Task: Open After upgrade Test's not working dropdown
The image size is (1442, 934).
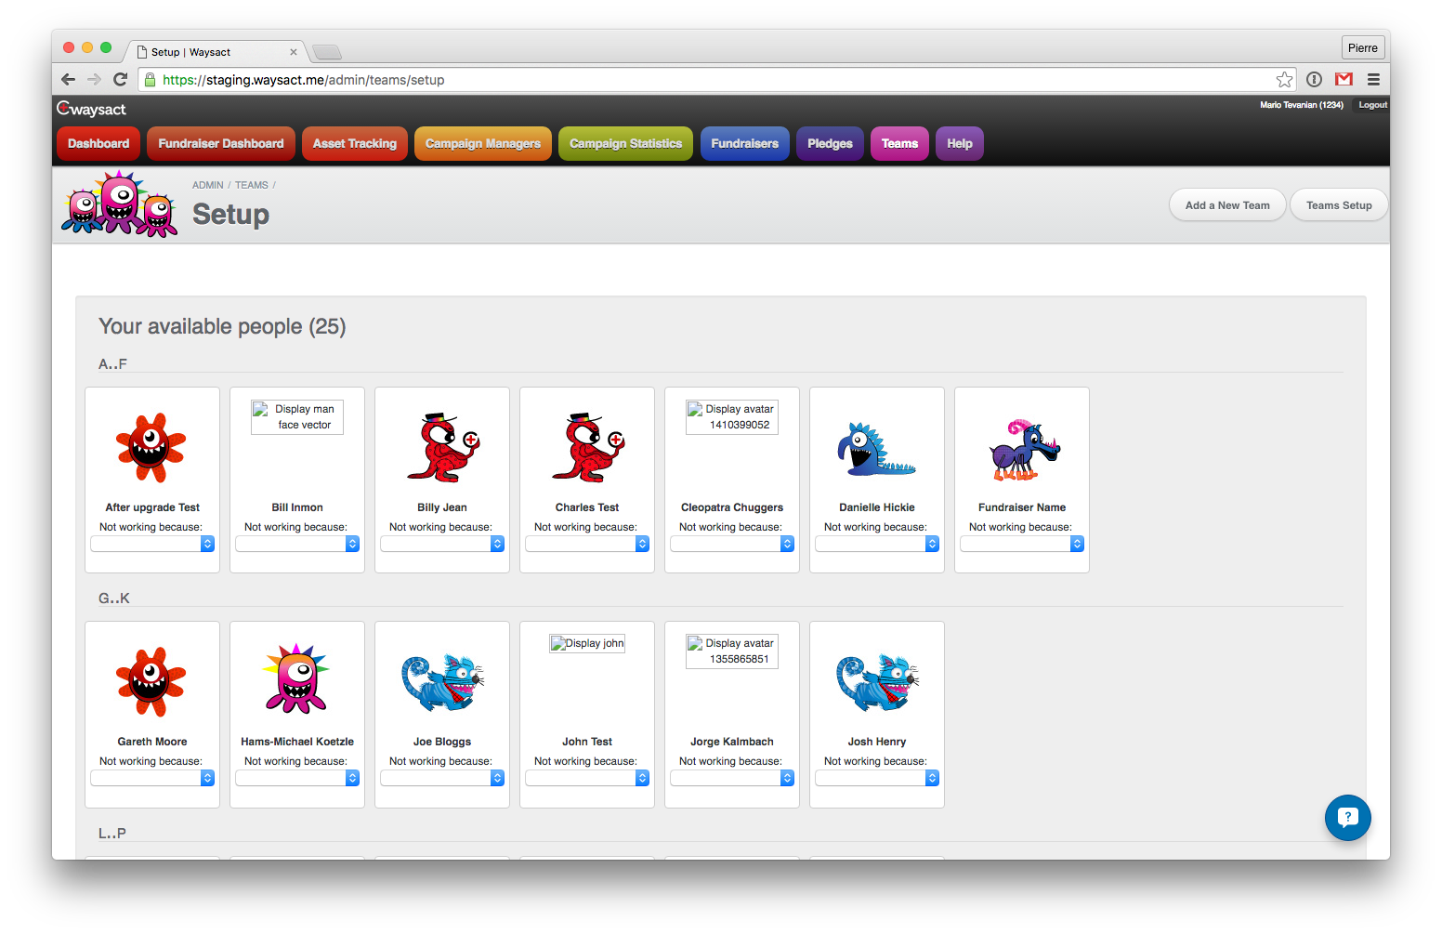Action: click(x=152, y=545)
